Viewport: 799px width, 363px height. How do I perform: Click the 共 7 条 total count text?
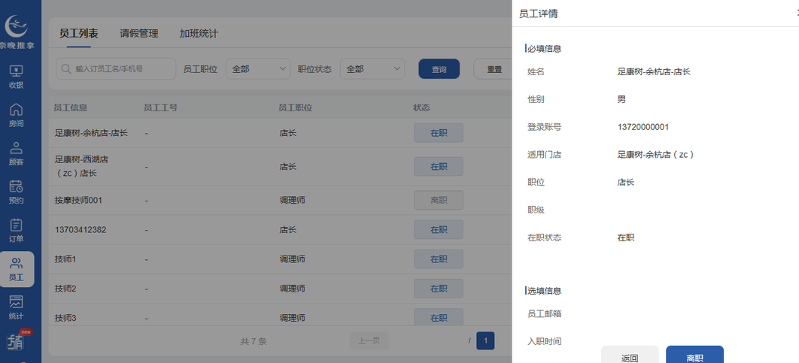pyautogui.click(x=254, y=342)
